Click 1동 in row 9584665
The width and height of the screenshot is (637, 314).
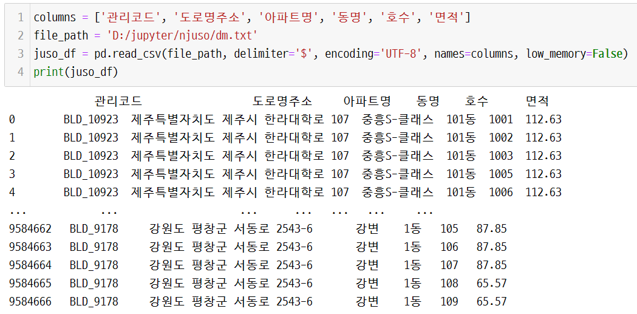pyautogui.click(x=412, y=283)
